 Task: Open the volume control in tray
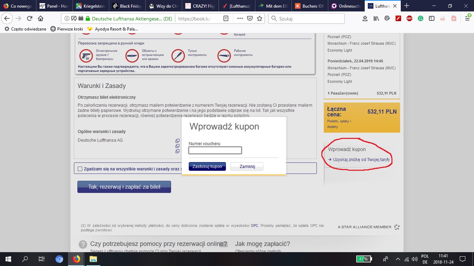pos(415,259)
